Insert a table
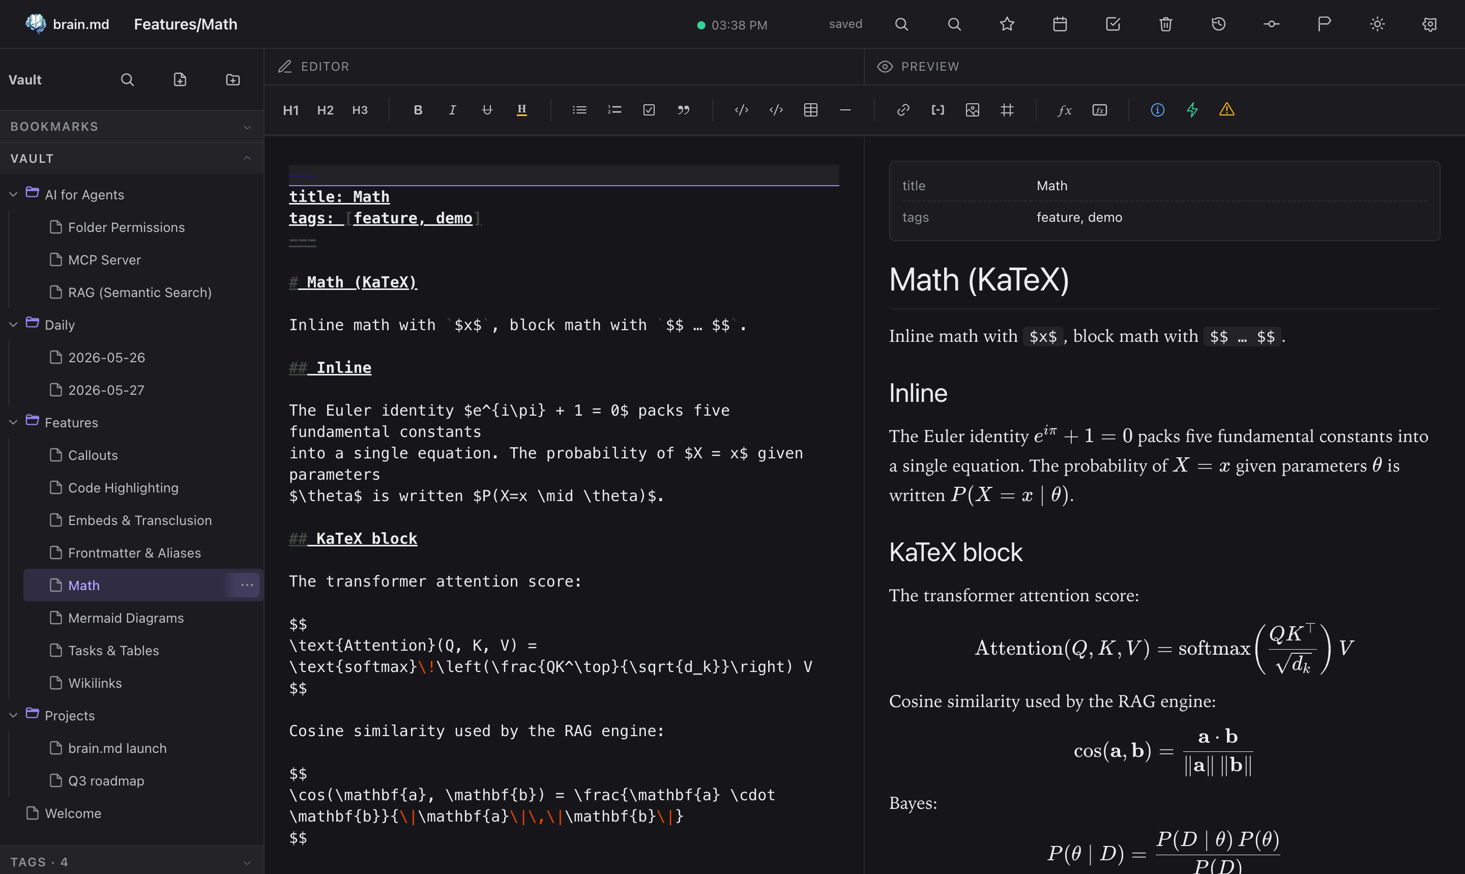Image resolution: width=1465 pixels, height=874 pixels. (x=811, y=110)
